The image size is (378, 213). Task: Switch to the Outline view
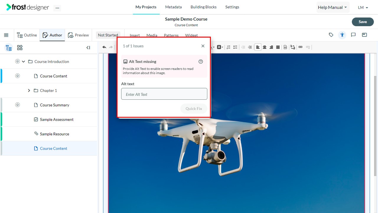(x=27, y=35)
